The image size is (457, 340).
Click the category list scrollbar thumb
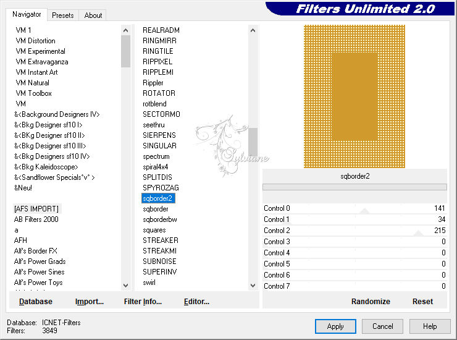125,51
